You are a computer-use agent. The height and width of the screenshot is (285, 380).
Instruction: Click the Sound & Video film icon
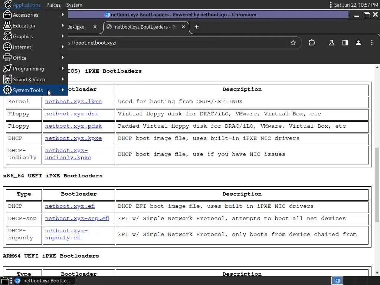[x=7, y=79]
